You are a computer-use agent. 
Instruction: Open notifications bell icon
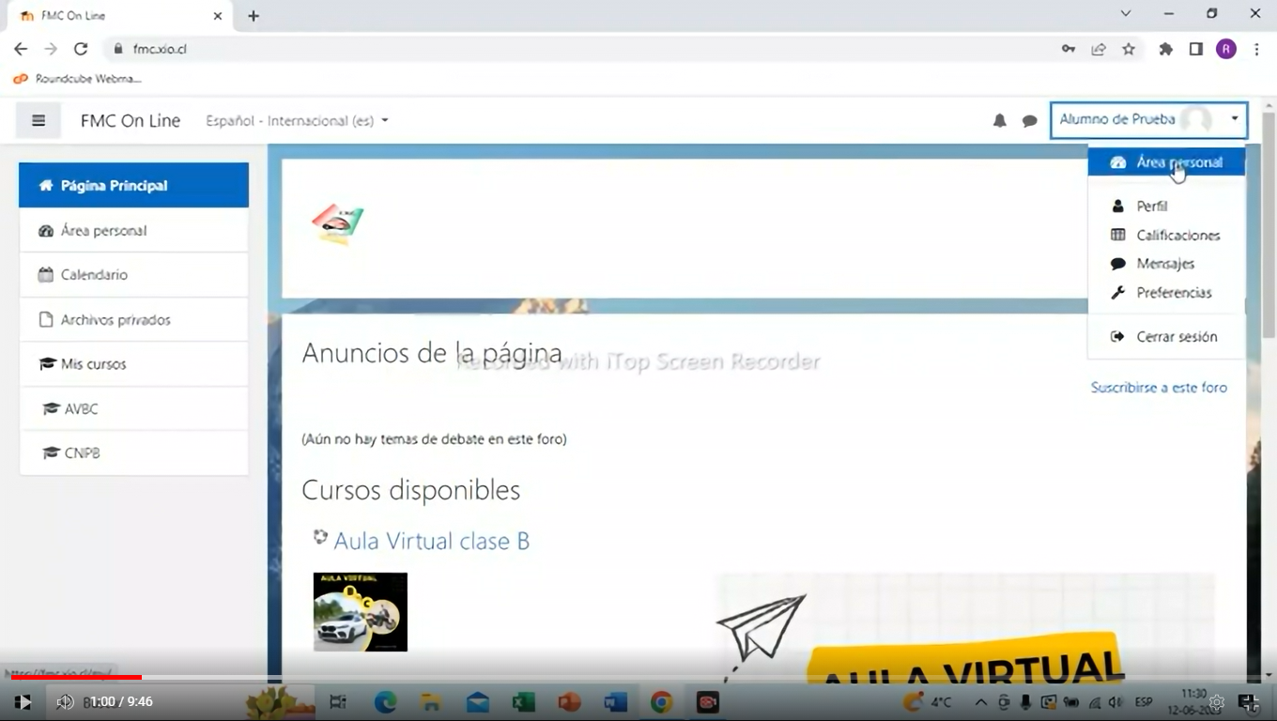pos(999,121)
